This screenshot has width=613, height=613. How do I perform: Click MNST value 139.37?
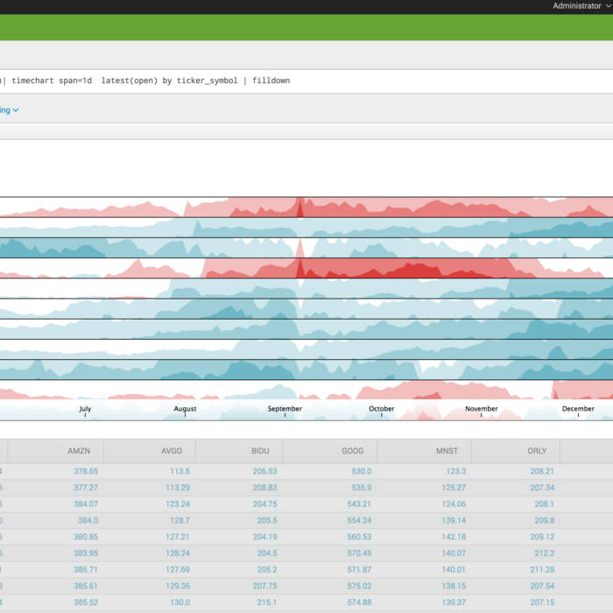pyautogui.click(x=454, y=602)
